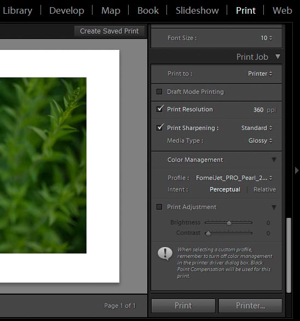The image size is (300, 321).
Task: Click the right panel hide arrow
Action: pos(297,170)
